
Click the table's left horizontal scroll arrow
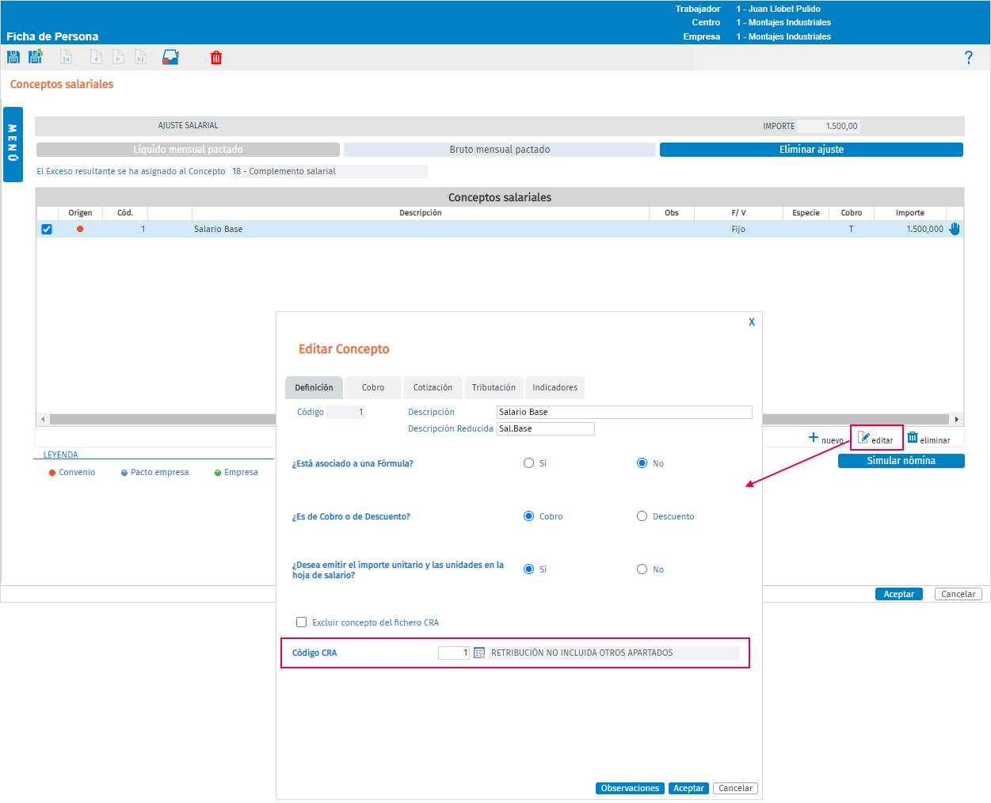point(43,419)
